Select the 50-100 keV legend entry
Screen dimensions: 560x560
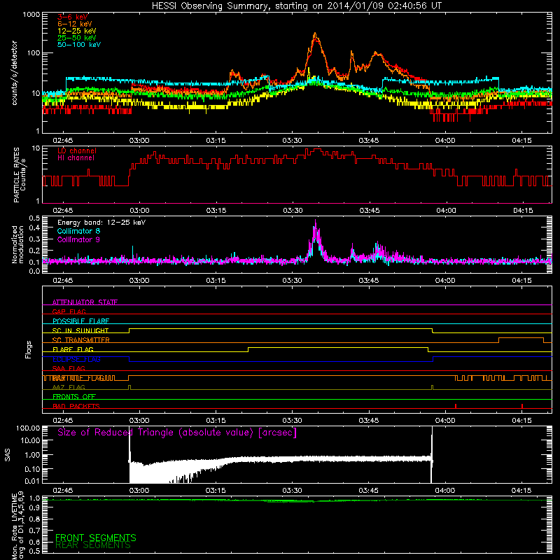coord(79,45)
